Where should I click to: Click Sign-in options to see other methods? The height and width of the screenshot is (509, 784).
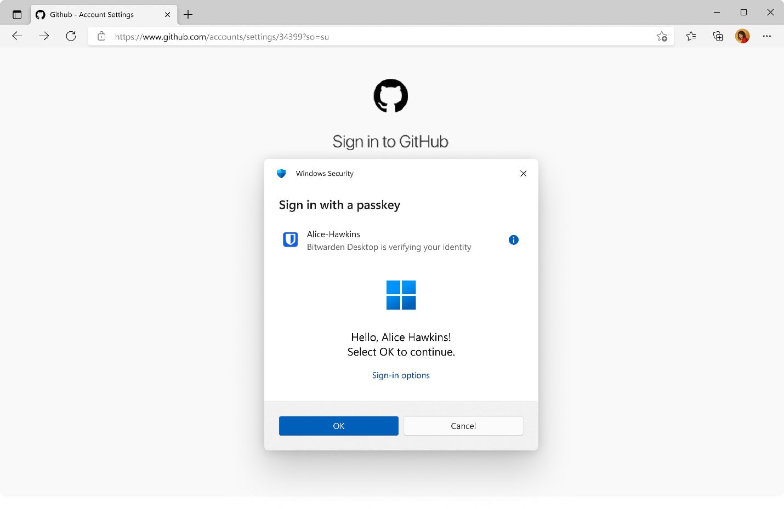[401, 375]
